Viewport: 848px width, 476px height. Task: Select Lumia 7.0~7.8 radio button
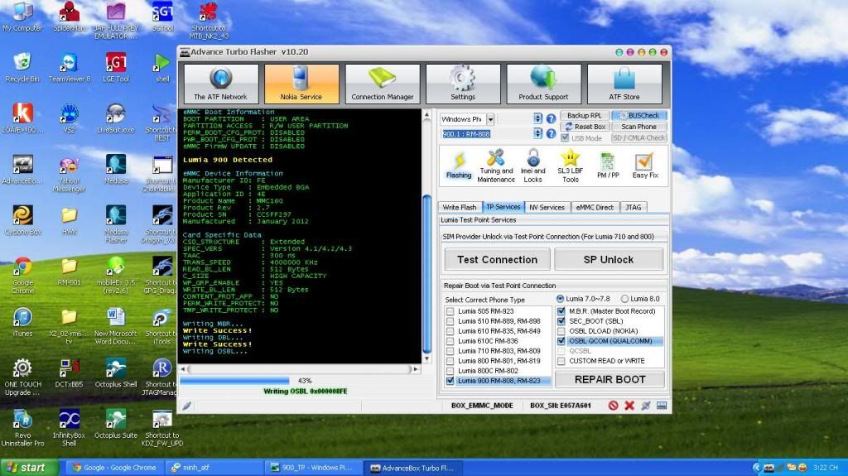point(561,299)
